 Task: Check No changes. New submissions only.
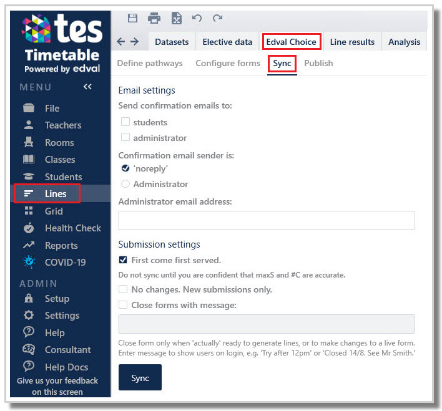(x=123, y=289)
